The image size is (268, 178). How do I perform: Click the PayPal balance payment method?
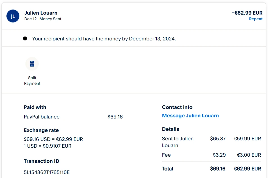coord(42,117)
